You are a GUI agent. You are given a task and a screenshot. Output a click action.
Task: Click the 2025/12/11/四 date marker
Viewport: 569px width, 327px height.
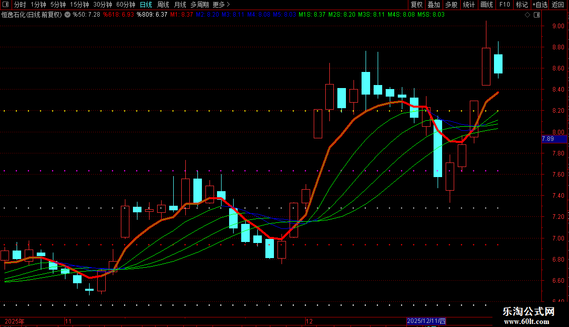click(426, 321)
